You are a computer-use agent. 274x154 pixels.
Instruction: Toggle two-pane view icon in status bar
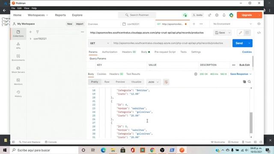point(255,142)
